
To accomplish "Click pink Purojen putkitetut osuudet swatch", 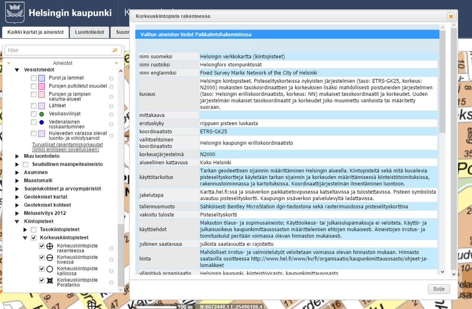I will pyautogui.click(x=41, y=86).
